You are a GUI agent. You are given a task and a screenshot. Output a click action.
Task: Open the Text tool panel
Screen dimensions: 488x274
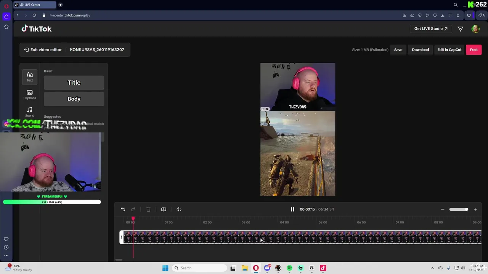(30, 76)
